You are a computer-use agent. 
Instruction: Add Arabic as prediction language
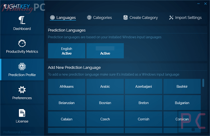[x=105, y=86]
